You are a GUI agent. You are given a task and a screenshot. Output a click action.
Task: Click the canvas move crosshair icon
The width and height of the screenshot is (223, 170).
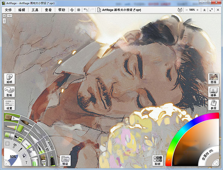point(72,10)
